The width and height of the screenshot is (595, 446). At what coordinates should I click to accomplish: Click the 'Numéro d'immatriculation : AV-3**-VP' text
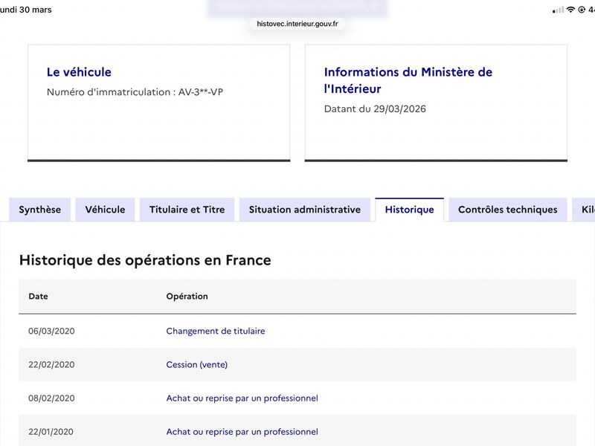tap(135, 91)
